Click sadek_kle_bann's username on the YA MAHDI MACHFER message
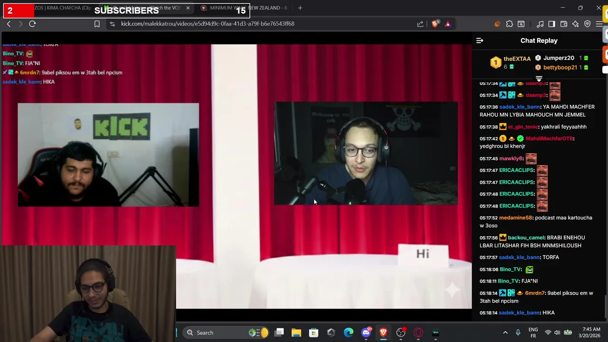Screen dimensions: 608x342 (x=519, y=107)
